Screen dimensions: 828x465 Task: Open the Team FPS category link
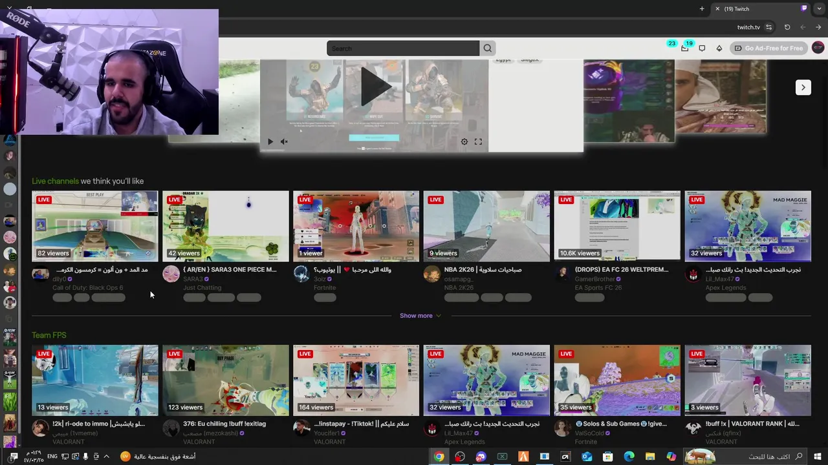coord(49,335)
